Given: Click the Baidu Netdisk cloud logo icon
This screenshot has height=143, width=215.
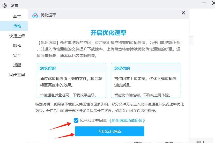Looking at the screenshot, I should point(35,15).
